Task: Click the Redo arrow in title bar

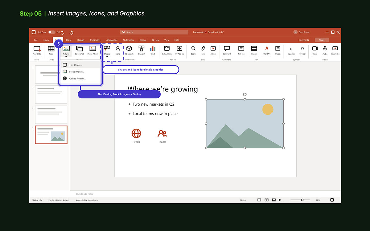Action: [x=62, y=32]
